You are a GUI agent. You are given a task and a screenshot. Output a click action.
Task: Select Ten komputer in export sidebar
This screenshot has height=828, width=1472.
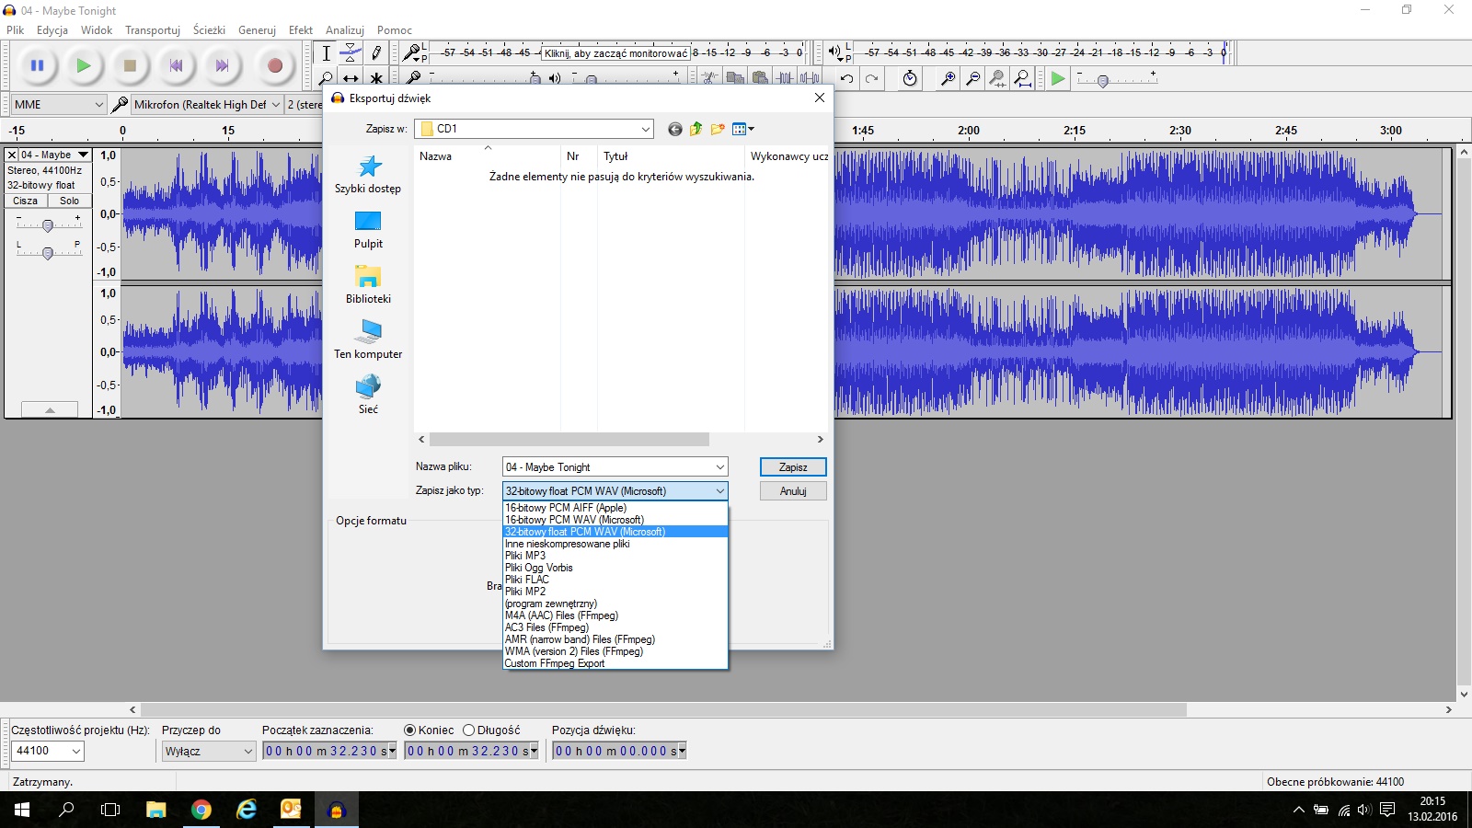[x=368, y=339]
